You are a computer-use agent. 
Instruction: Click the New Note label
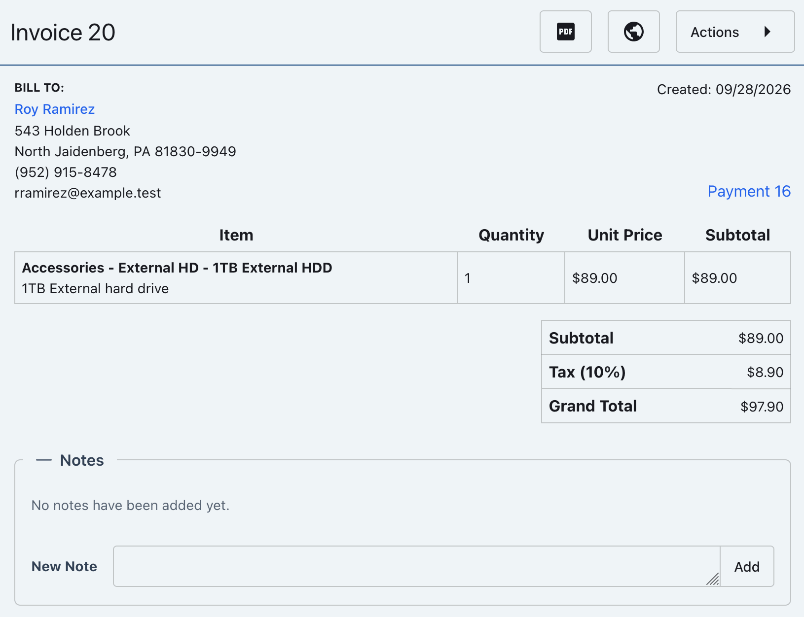pos(64,566)
